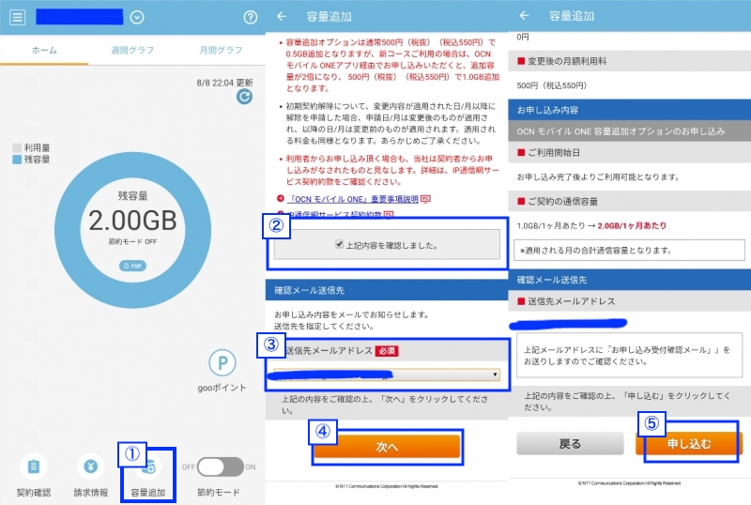The width and height of the screenshot is (751, 505).
Task: Check the 上記内容を確認しました checkbox
Action: (339, 244)
